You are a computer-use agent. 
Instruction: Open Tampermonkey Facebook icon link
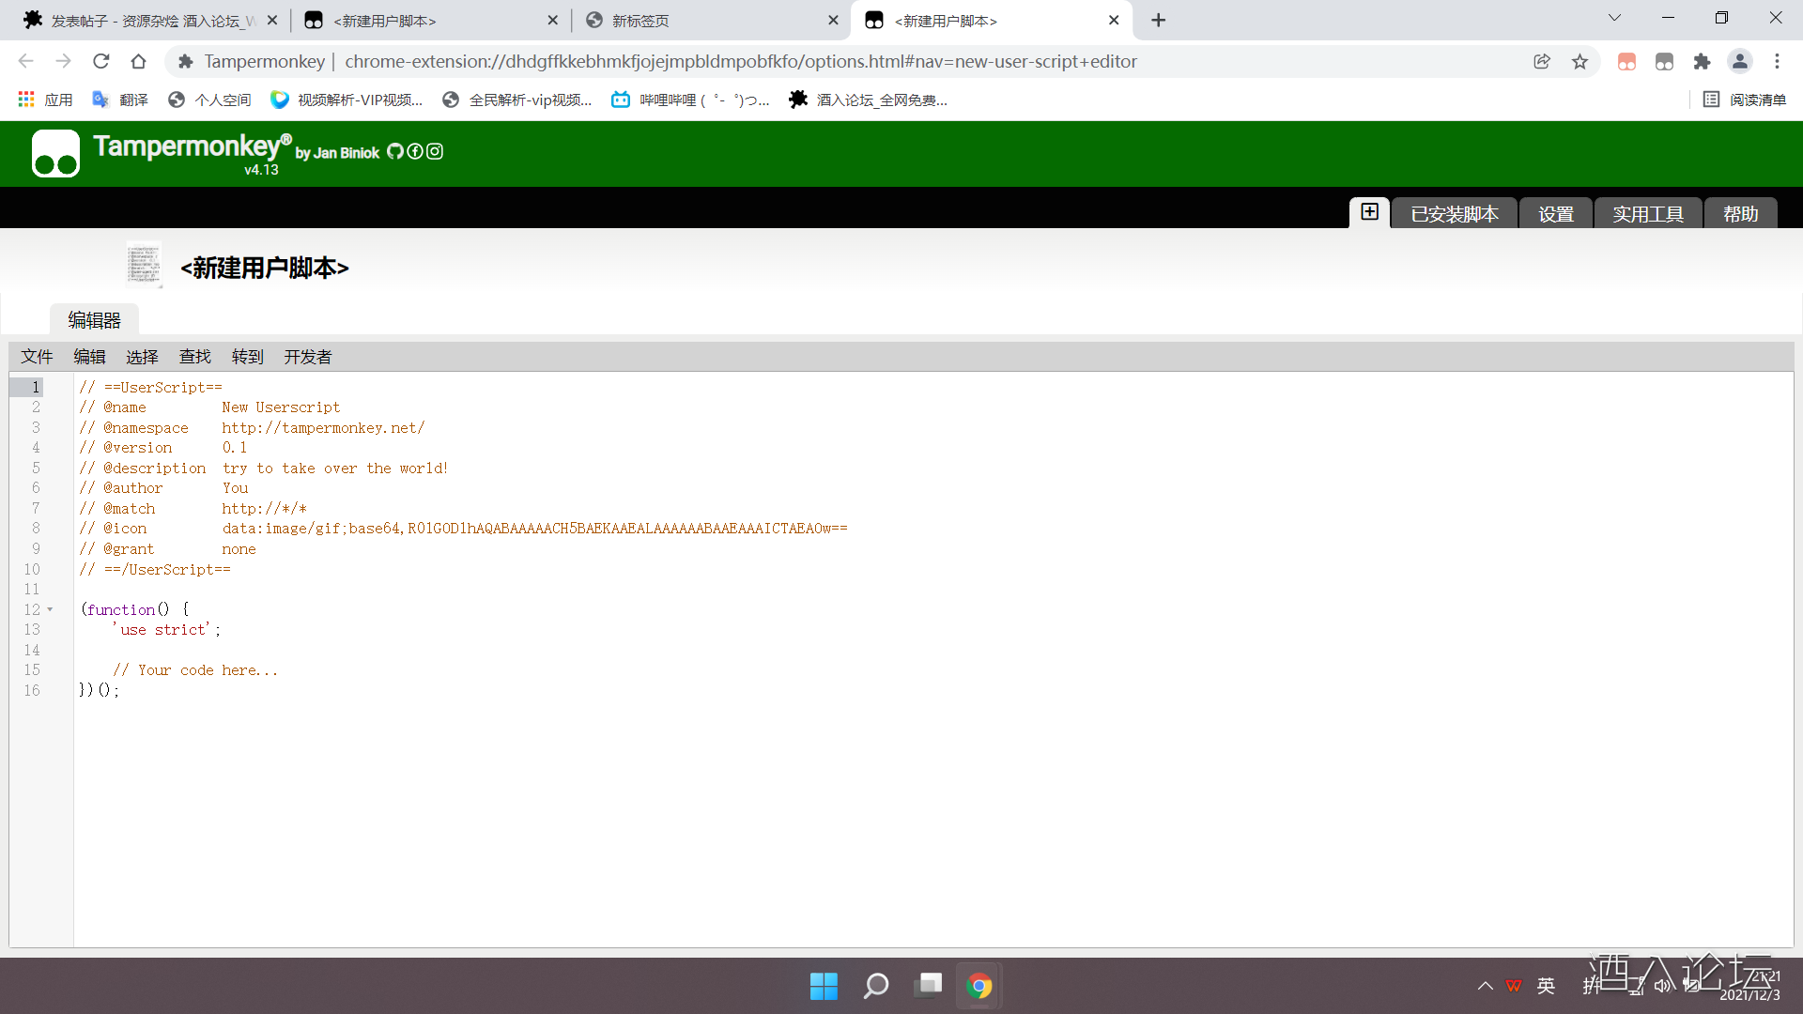[415, 152]
